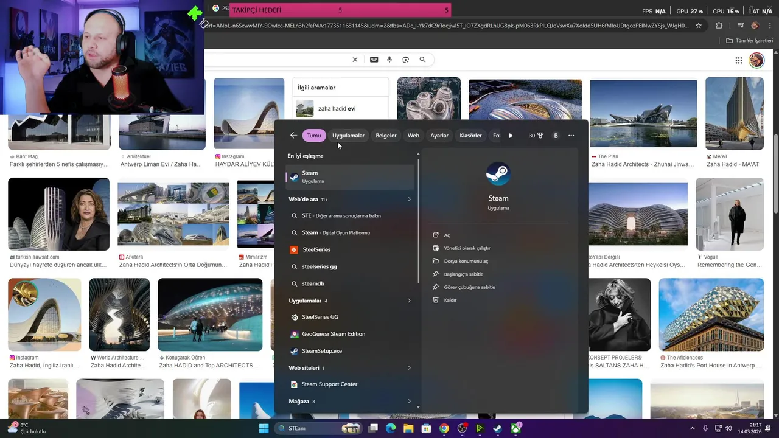
Task: Launch Microsoft Edge from the taskbar
Action: pos(391,428)
